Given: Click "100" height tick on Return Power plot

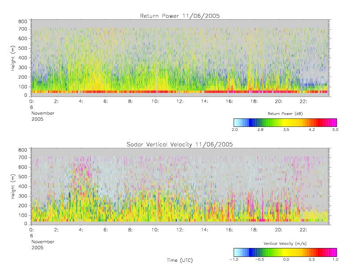Looking at the screenshot, I should 22,87.
